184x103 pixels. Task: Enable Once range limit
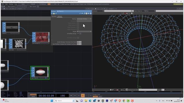coord(100,97)
